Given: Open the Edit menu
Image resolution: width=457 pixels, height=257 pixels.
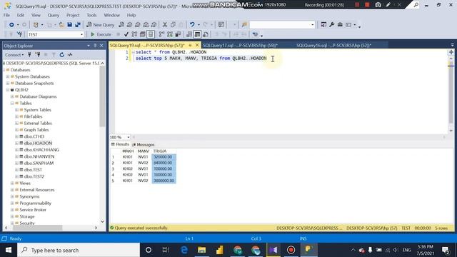Looking at the screenshot, I should (x=21, y=15).
